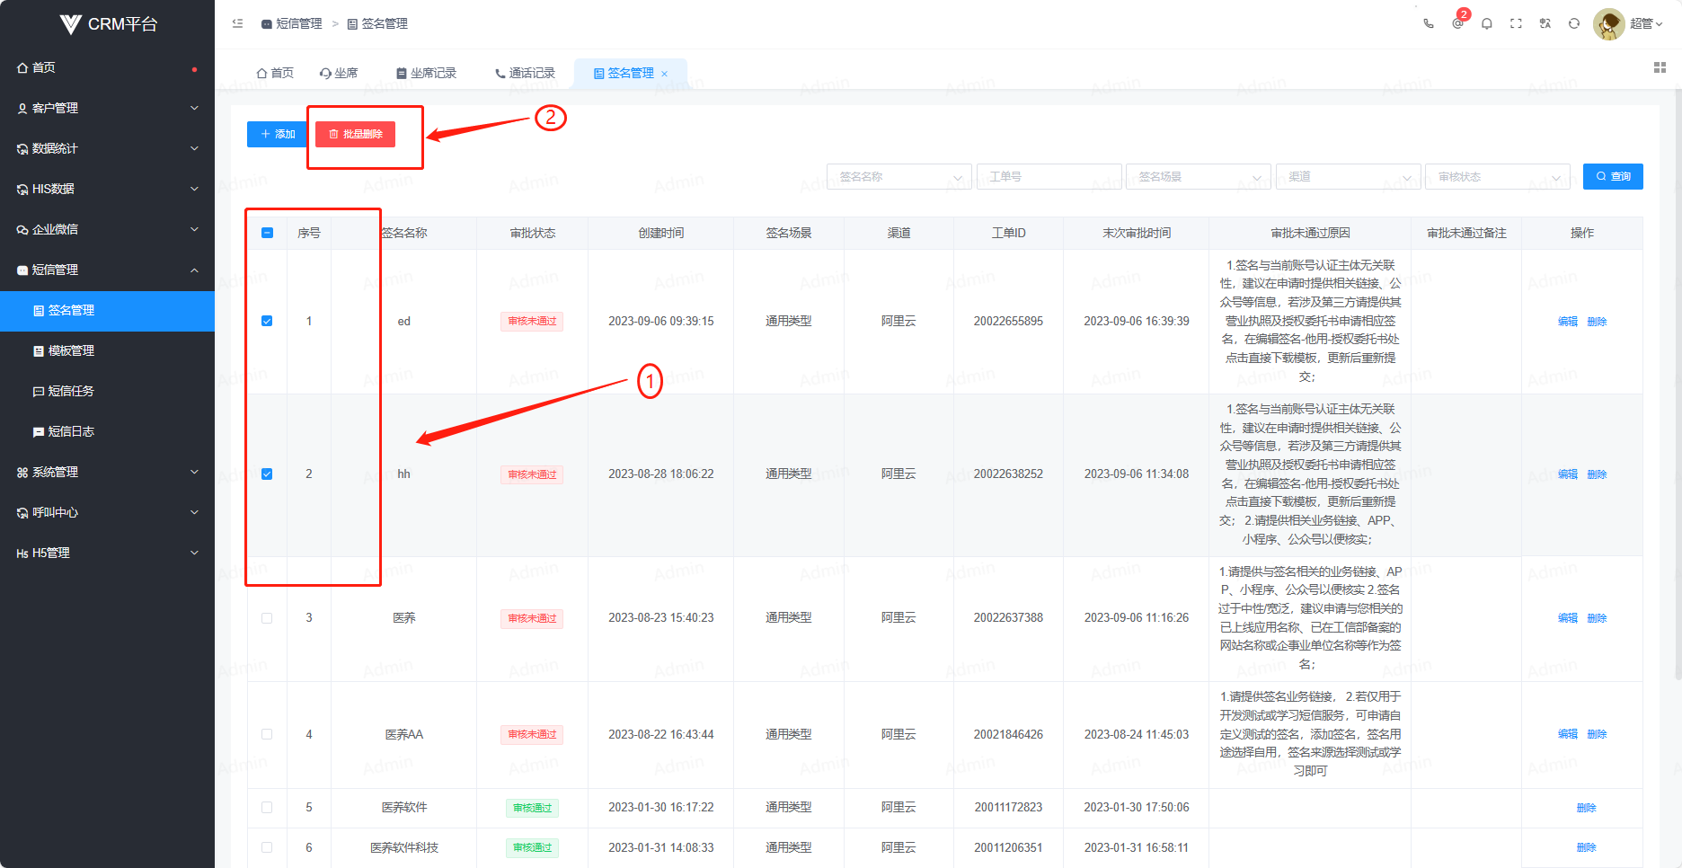Click 审核未通过 status tag for row 医养
The height and width of the screenshot is (868, 1682).
(532, 618)
